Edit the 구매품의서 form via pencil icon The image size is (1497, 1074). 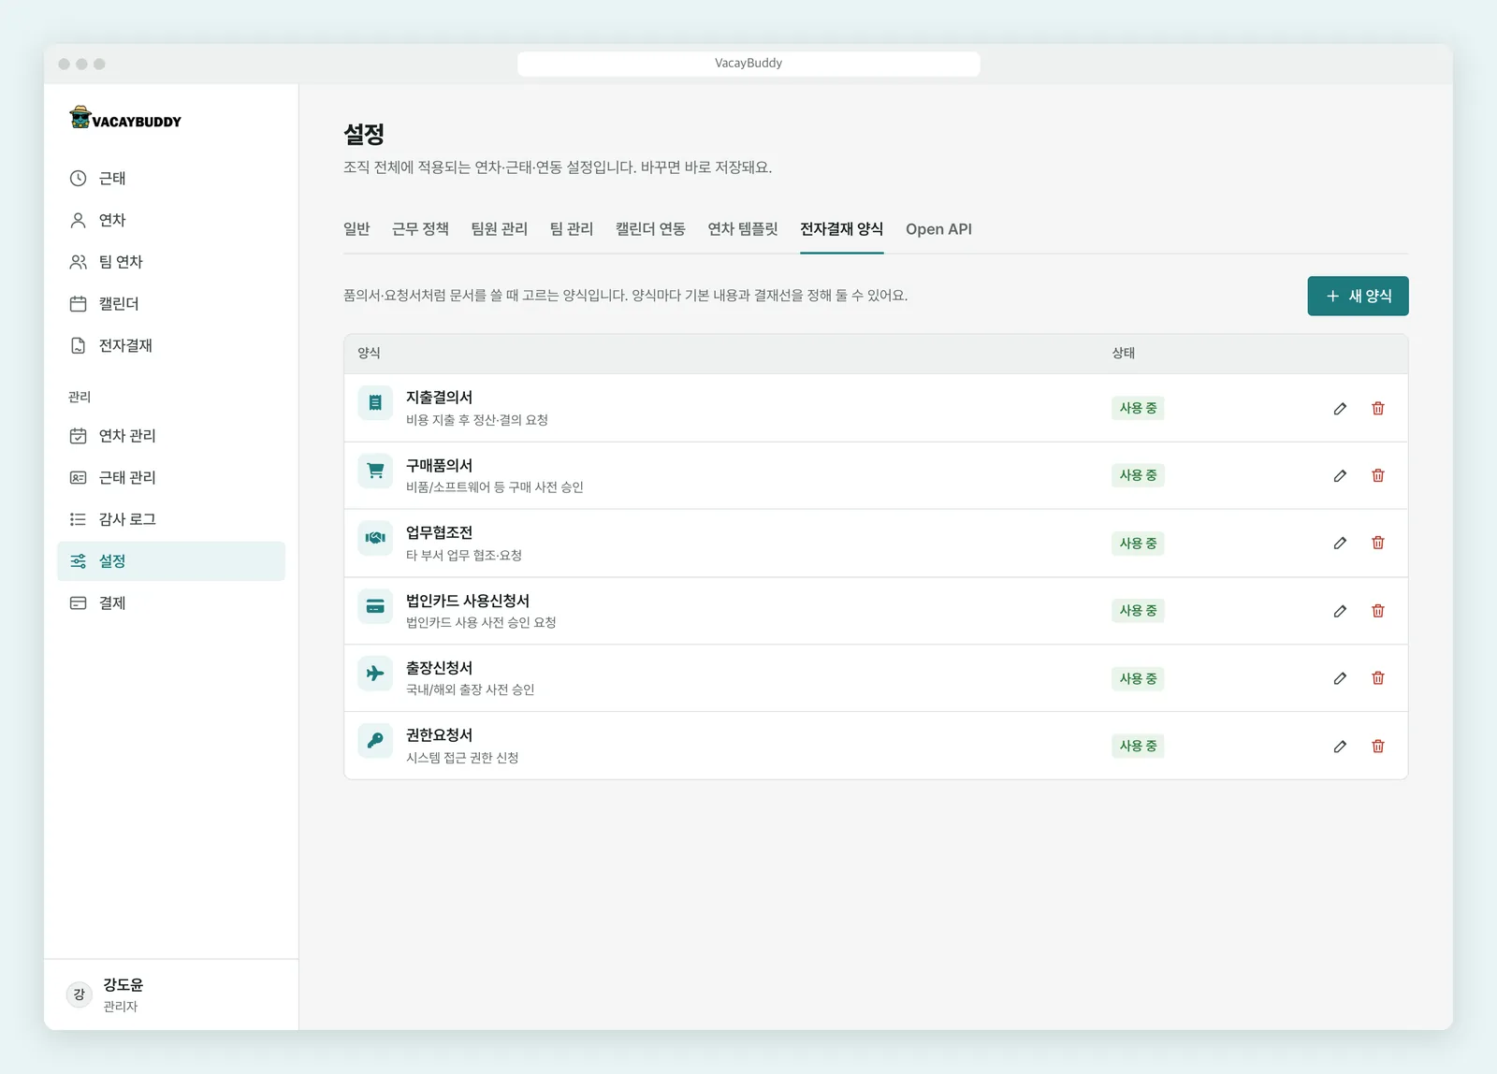[1340, 476]
